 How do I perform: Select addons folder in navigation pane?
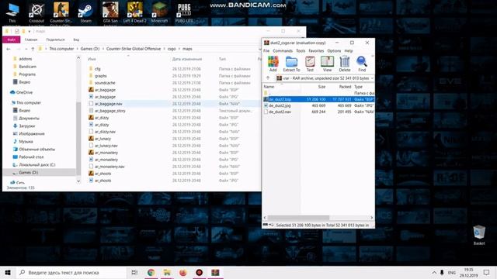pyautogui.click(x=25, y=59)
